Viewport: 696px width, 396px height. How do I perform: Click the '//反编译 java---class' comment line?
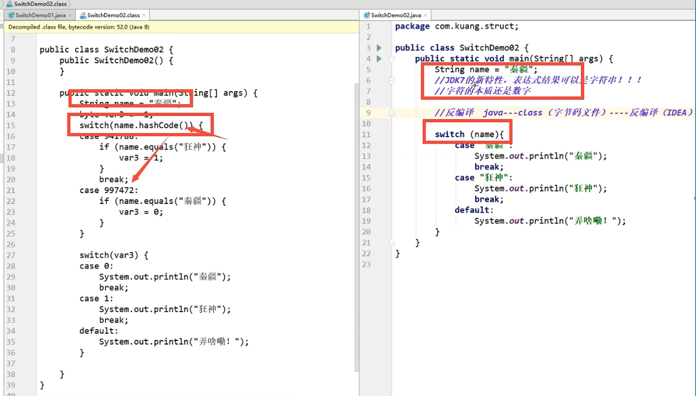point(564,113)
